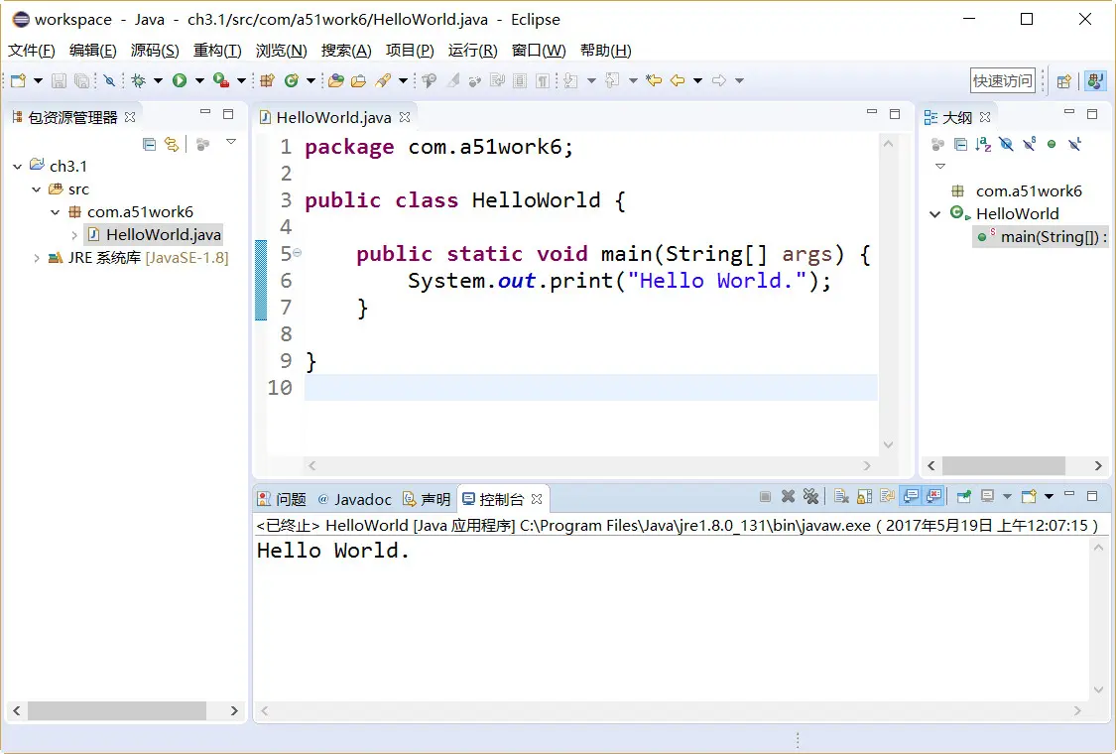Select main(String[]) method in Outline
The height and width of the screenshot is (754, 1116).
click(1042, 237)
